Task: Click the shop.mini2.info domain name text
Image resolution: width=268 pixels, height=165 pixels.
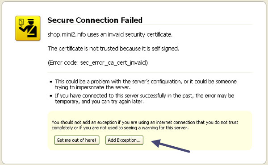Action: (x=67, y=34)
